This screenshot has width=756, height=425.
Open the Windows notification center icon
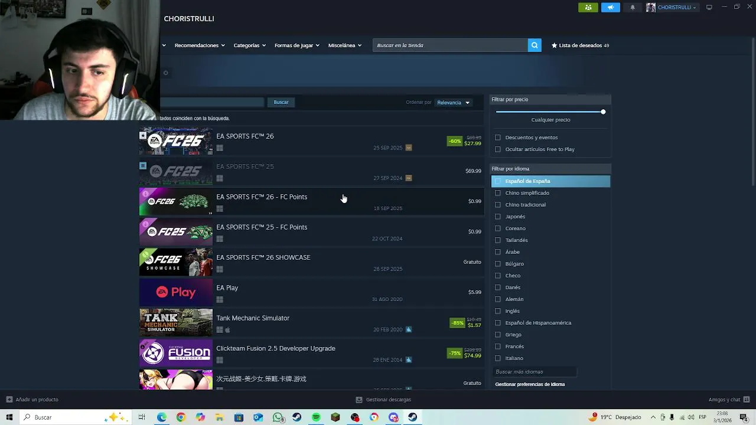click(x=744, y=417)
